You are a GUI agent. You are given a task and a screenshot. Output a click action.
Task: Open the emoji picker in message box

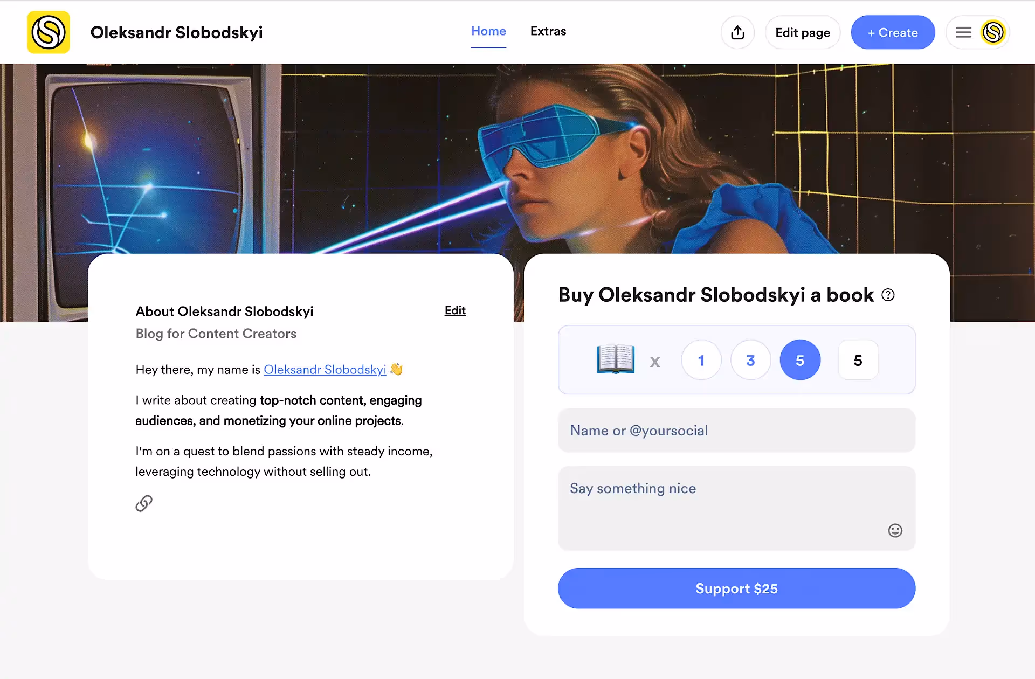tap(895, 530)
